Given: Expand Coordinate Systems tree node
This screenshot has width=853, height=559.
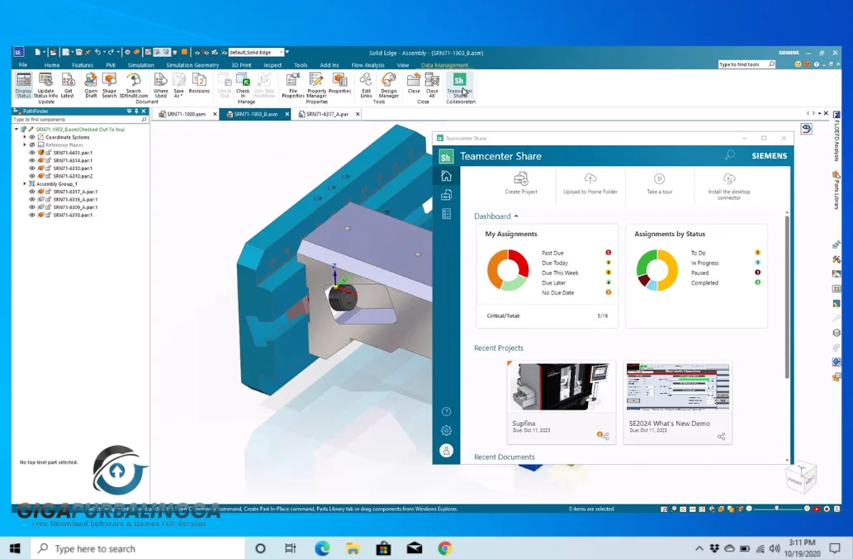Looking at the screenshot, I should click(25, 137).
